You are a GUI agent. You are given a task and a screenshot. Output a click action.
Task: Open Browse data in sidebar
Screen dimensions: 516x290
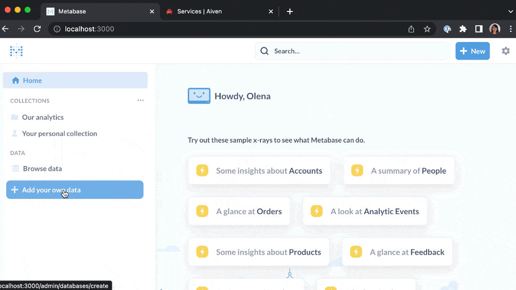point(43,168)
